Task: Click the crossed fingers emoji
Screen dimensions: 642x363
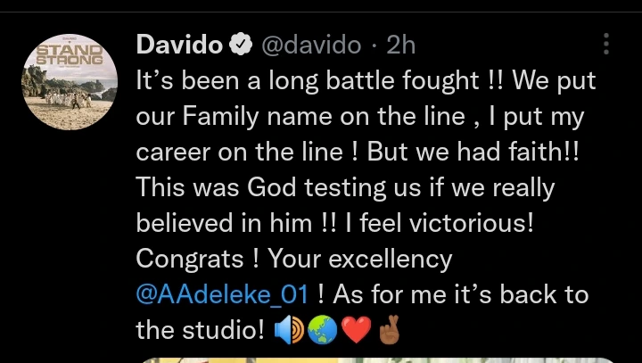Action: pos(388,330)
